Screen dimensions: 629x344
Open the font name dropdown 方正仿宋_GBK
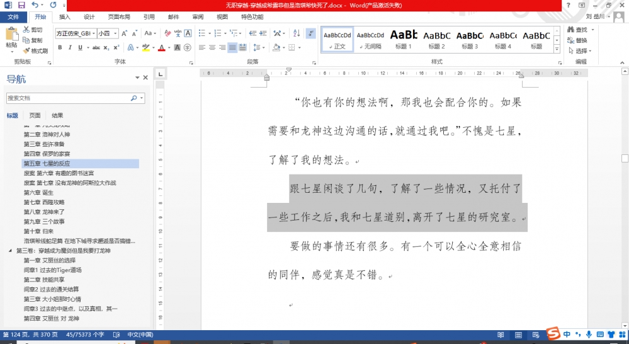(x=93, y=33)
